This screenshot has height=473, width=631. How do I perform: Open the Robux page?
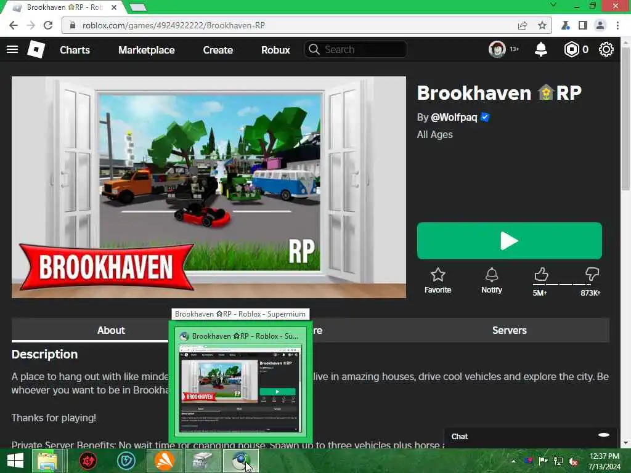coord(275,50)
